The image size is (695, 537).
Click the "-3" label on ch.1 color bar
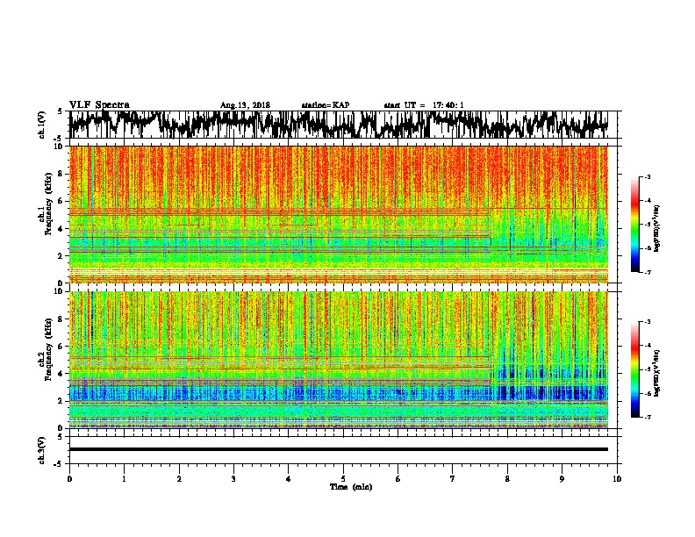click(647, 176)
